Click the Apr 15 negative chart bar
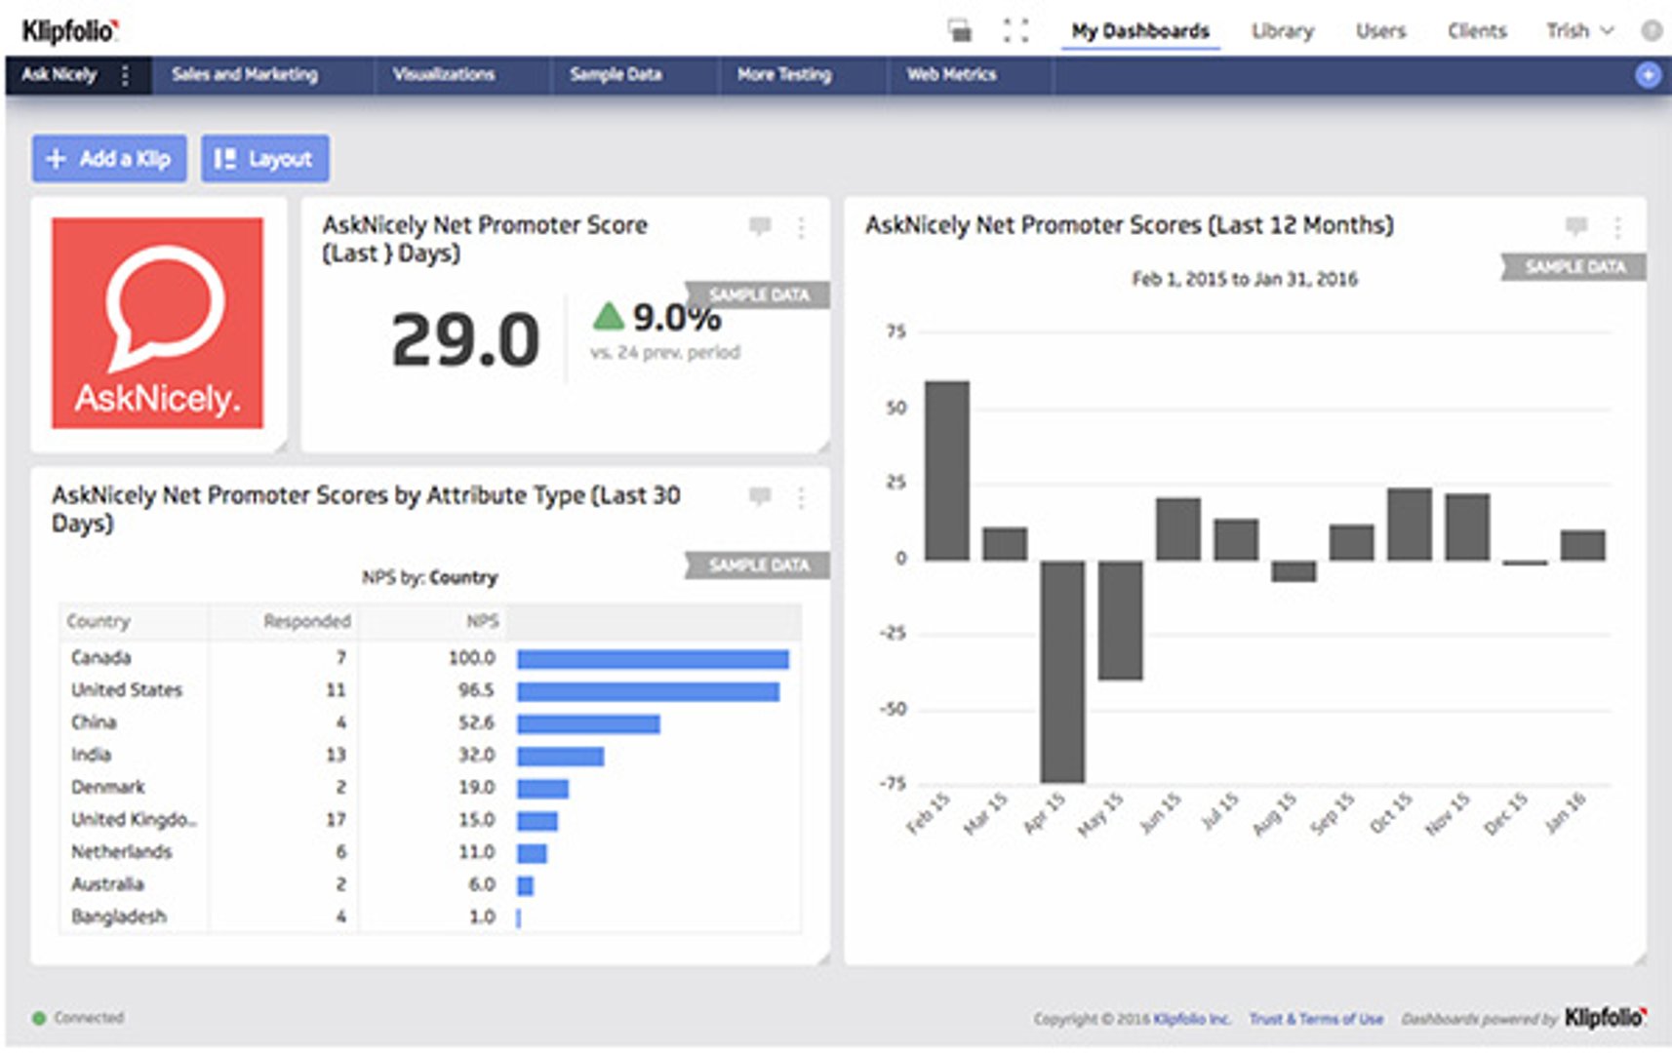The height and width of the screenshot is (1053, 1672). coord(1062,672)
